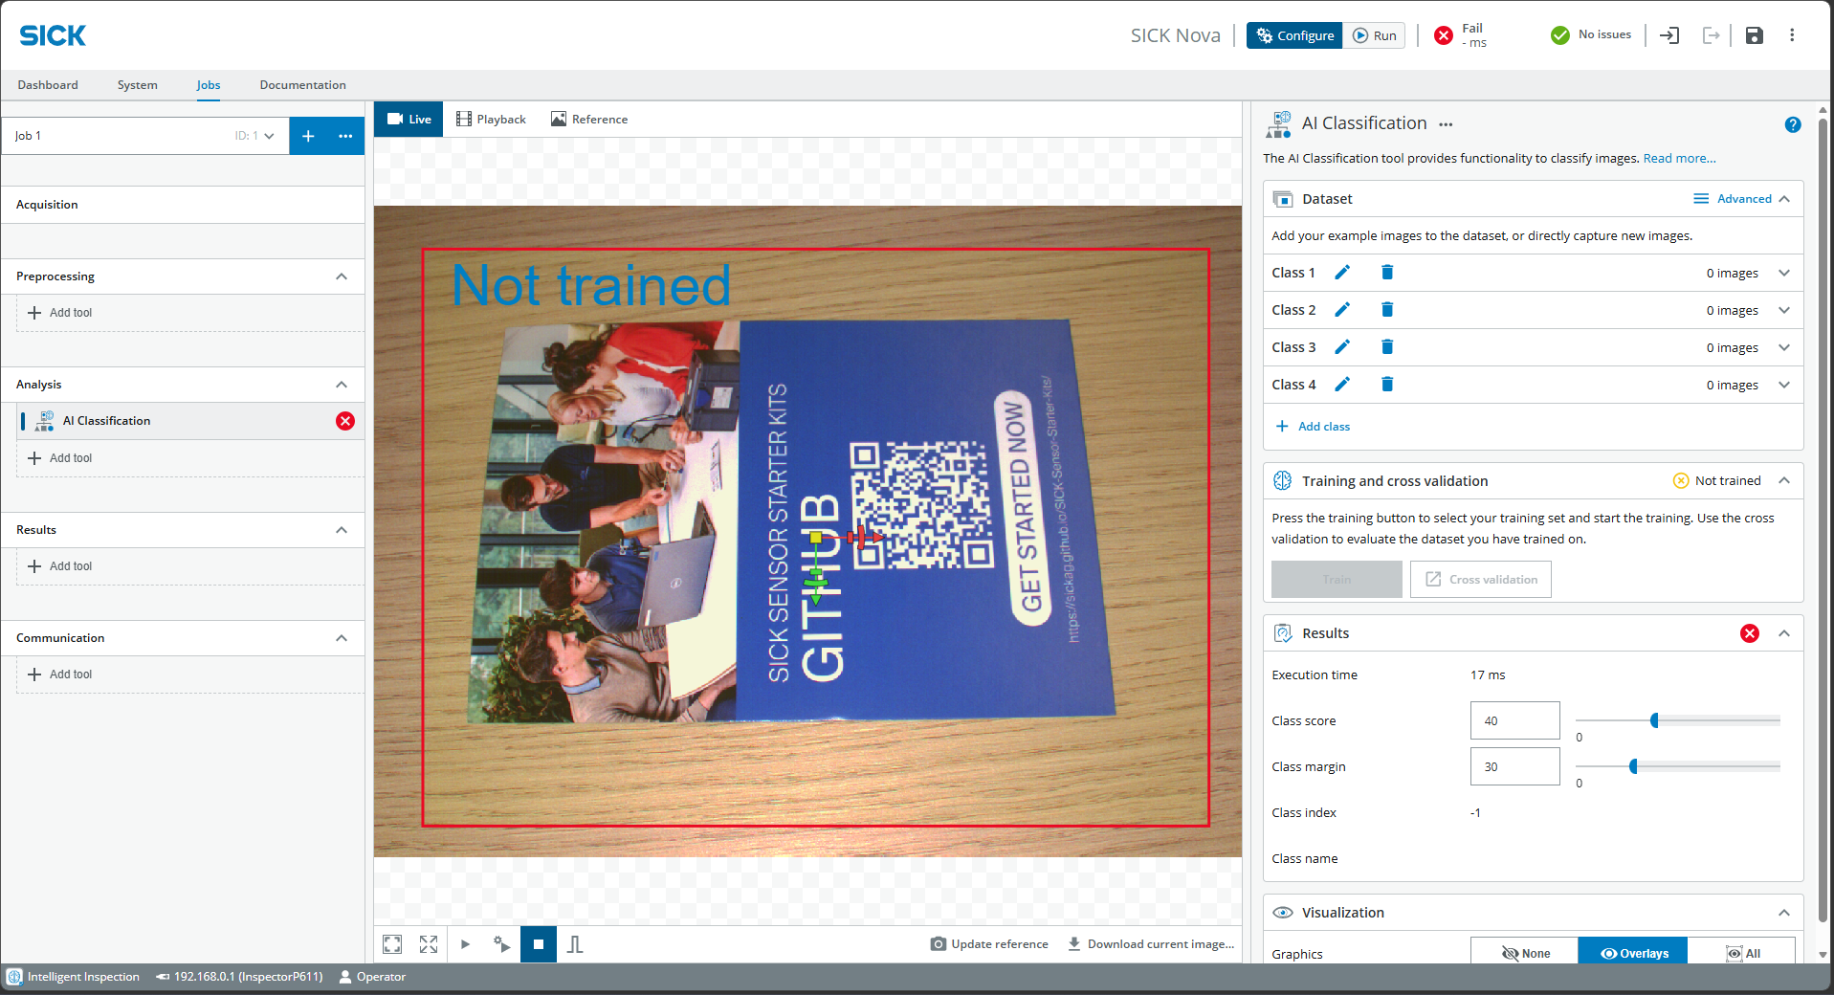Set Graphics to Overlays
The width and height of the screenshot is (1834, 995).
click(x=1633, y=954)
